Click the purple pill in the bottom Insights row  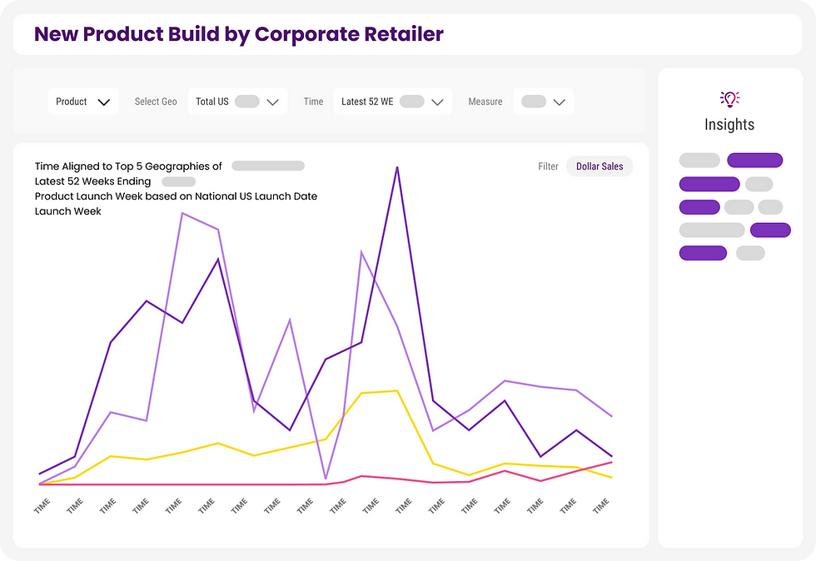[x=703, y=253]
